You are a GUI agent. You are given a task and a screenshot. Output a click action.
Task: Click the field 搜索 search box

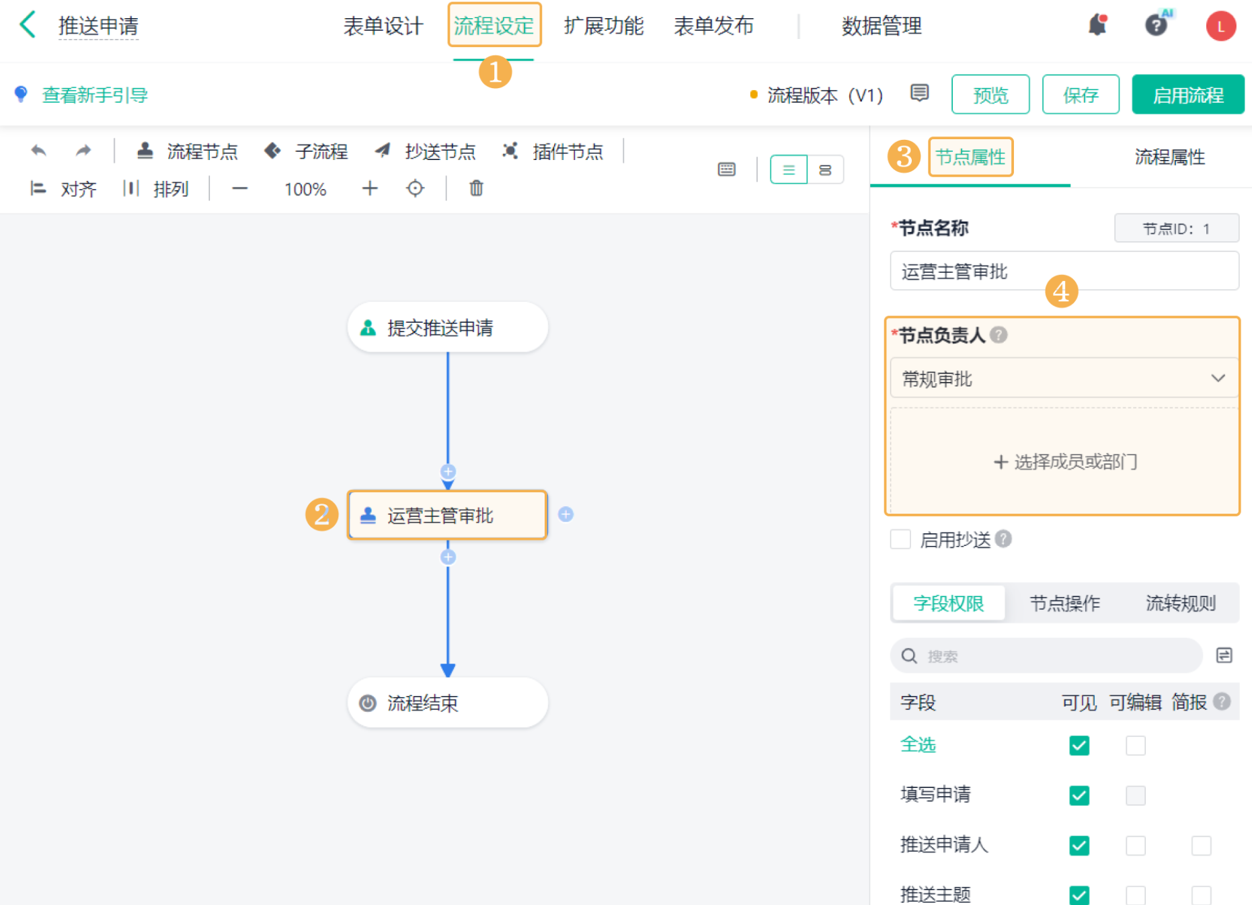(1046, 656)
